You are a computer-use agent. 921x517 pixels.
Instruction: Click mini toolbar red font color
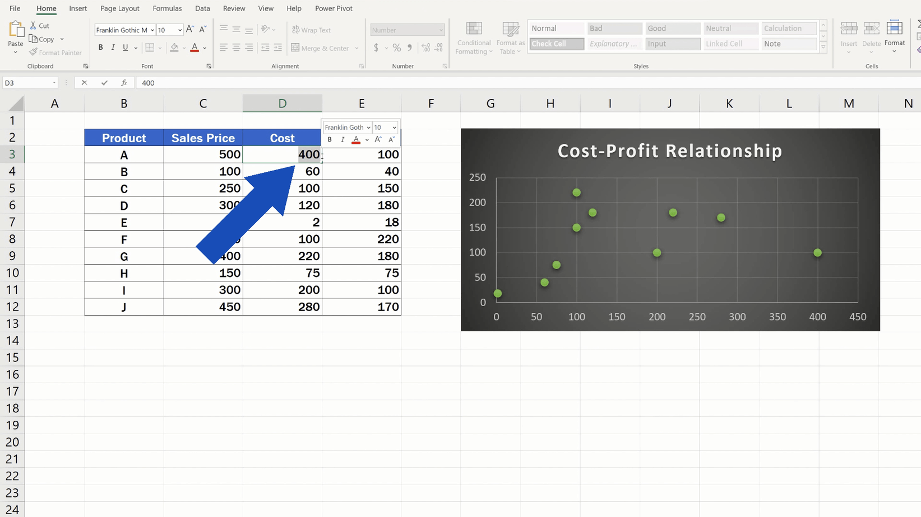356,140
